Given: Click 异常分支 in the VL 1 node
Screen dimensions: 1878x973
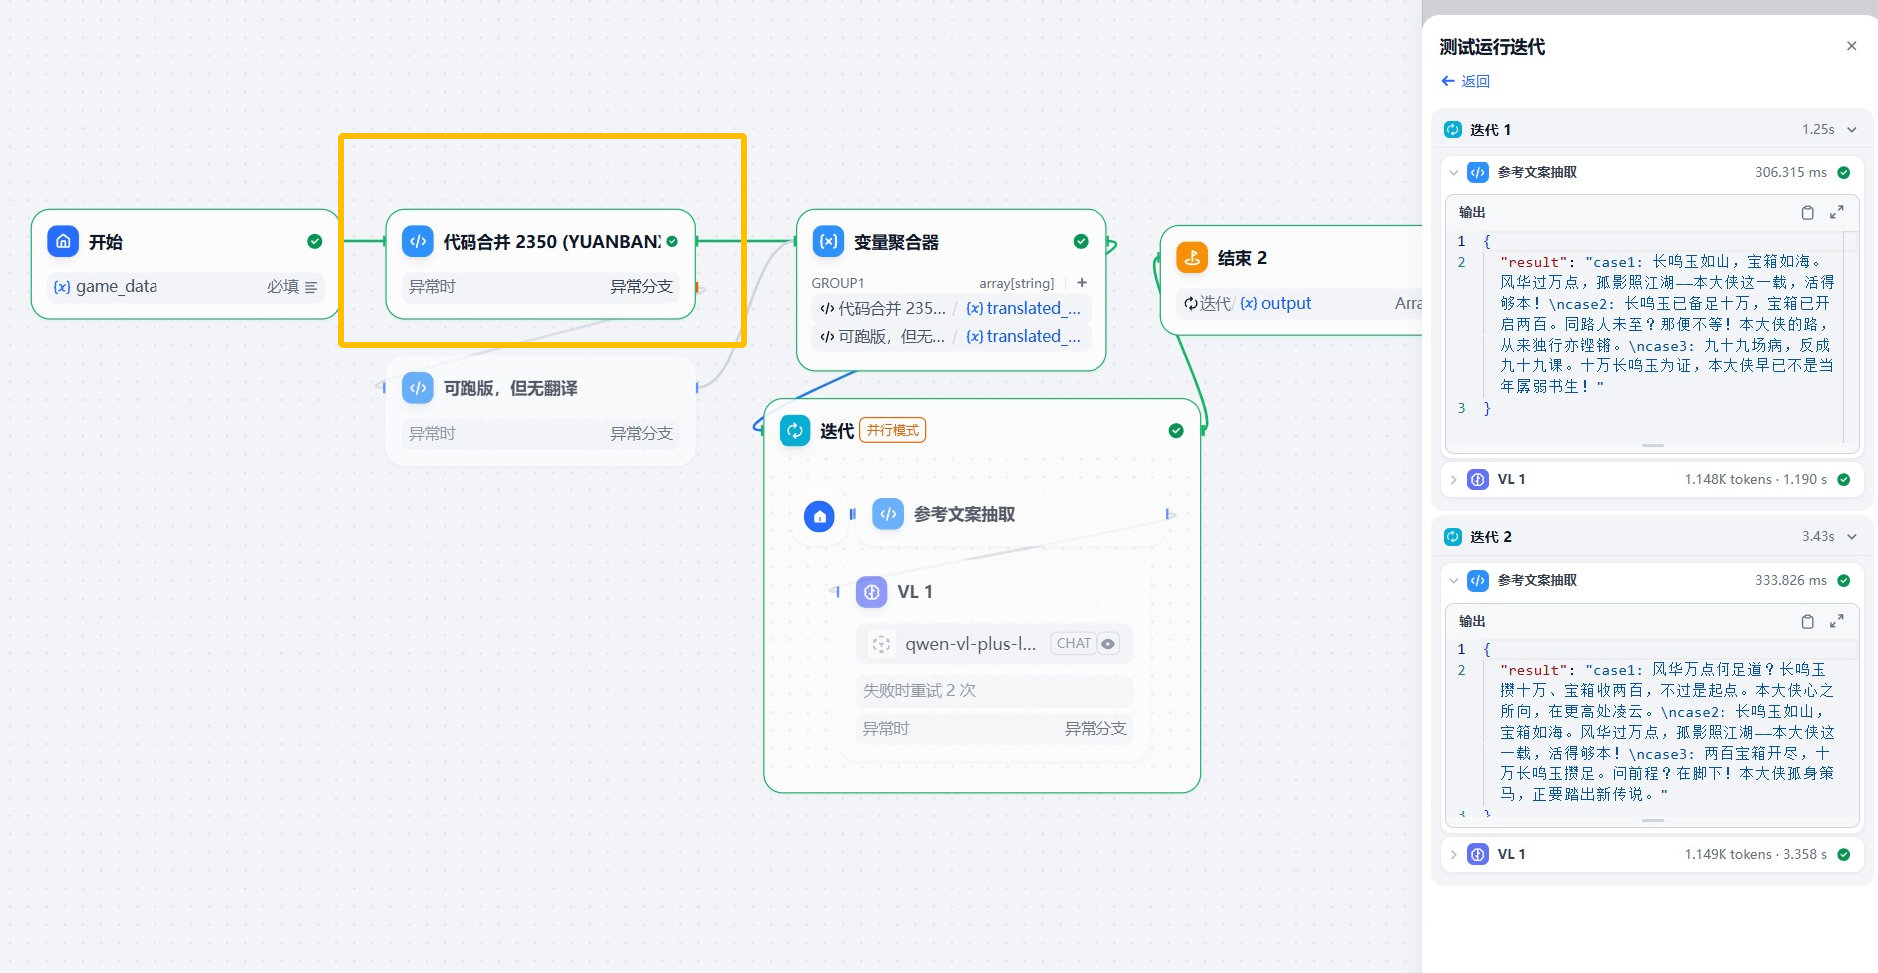Looking at the screenshot, I should point(1095,729).
